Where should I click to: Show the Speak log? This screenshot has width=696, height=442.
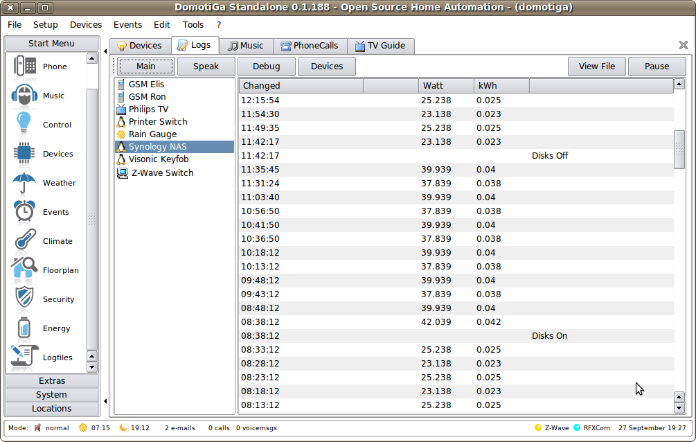[x=206, y=67]
